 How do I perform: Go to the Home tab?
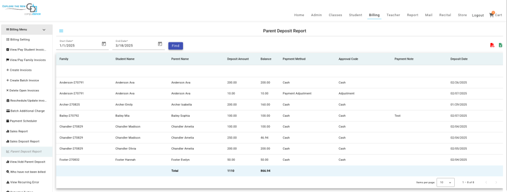point(299,15)
